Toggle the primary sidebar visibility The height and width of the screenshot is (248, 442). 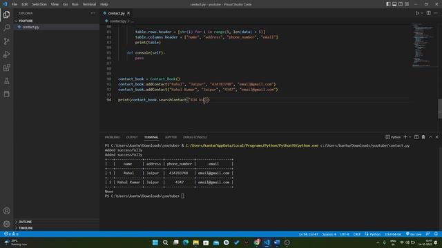pos(388,4)
